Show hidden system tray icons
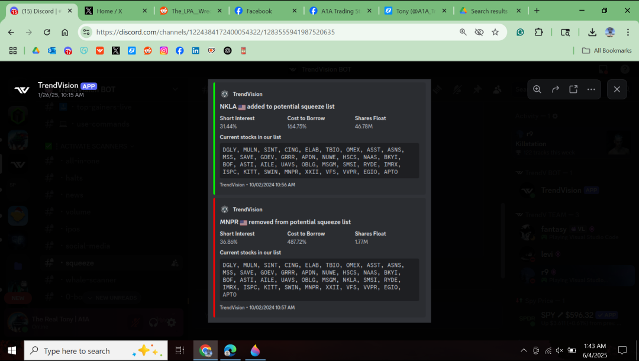The image size is (639, 361). (524, 350)
